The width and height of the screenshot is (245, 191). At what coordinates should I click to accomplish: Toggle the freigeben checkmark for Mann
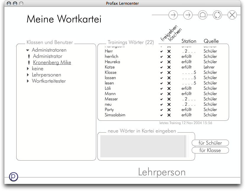[161, 94]
